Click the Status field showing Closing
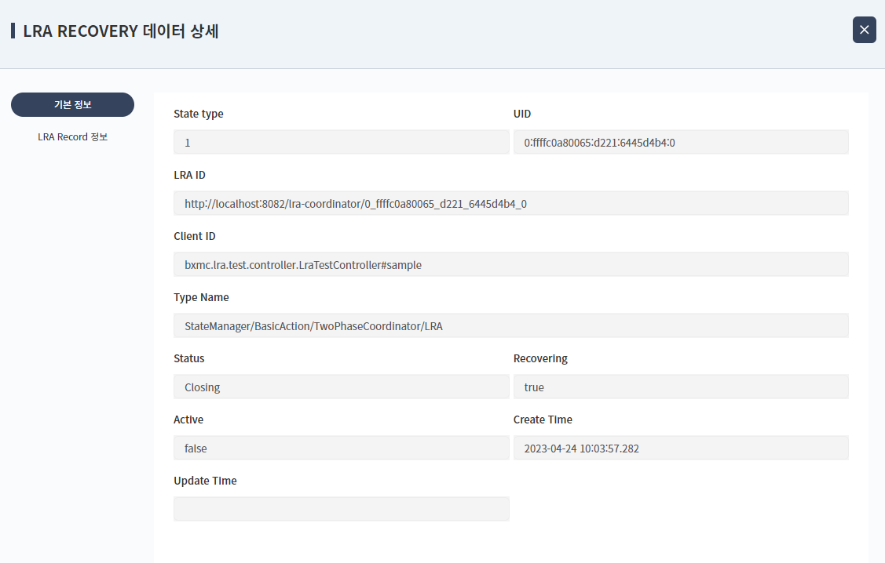The width and height of the screenshot is (885, 563). (341, 386)
